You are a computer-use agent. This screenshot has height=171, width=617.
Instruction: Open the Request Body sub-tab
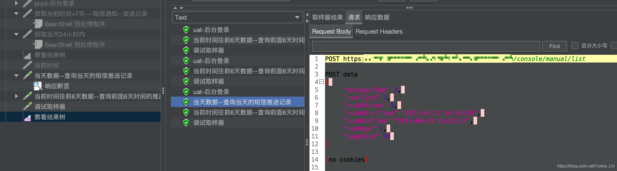(x=331, y=32)
